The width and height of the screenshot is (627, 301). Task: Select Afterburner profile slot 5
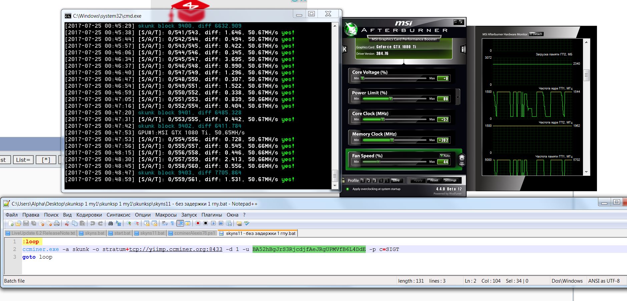(x=387, y=181)
